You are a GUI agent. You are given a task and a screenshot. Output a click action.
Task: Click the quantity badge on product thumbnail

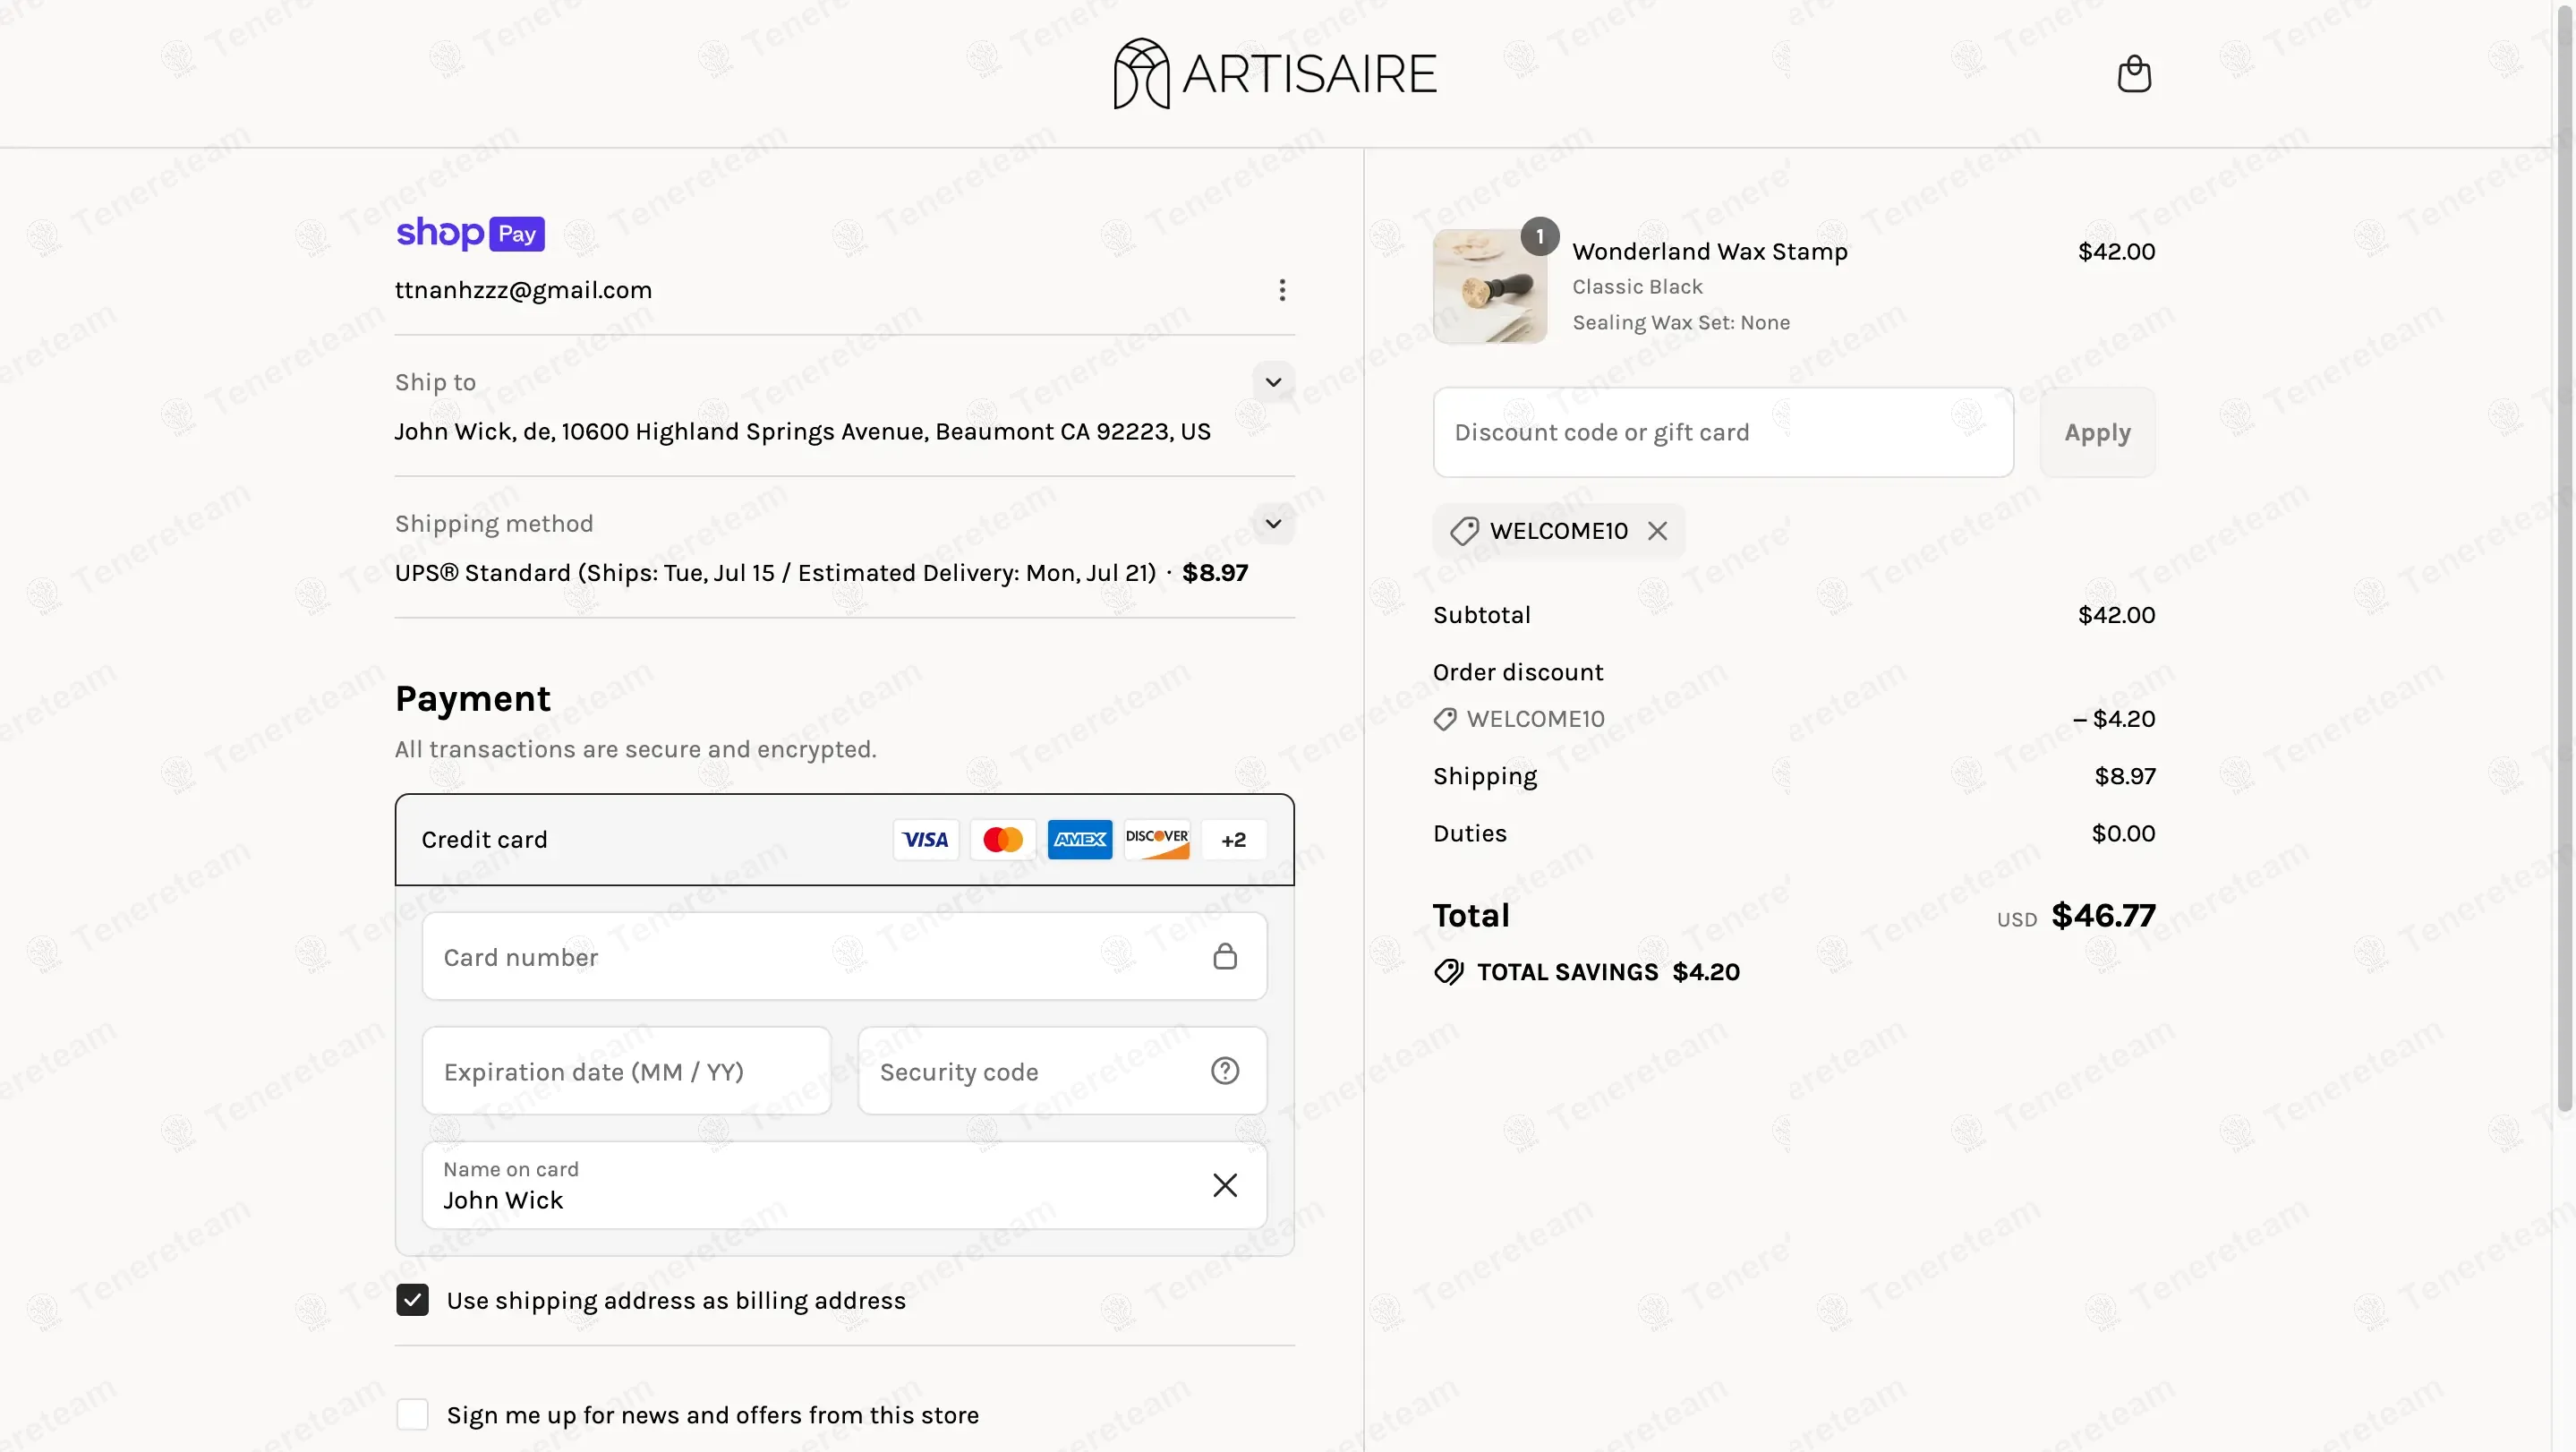pos(1540,236)
